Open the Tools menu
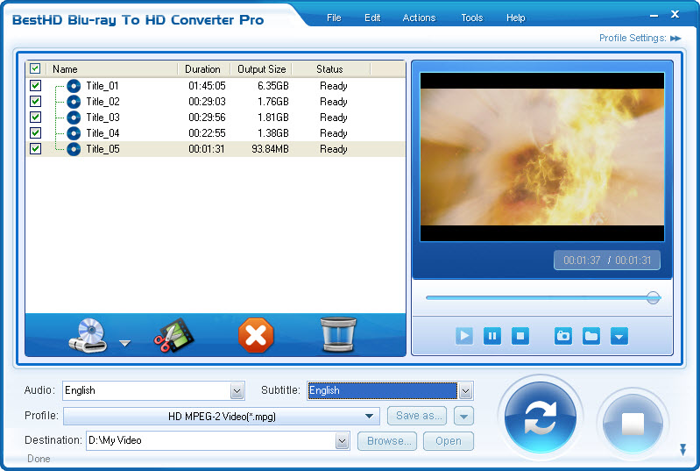 click(472, 18)
